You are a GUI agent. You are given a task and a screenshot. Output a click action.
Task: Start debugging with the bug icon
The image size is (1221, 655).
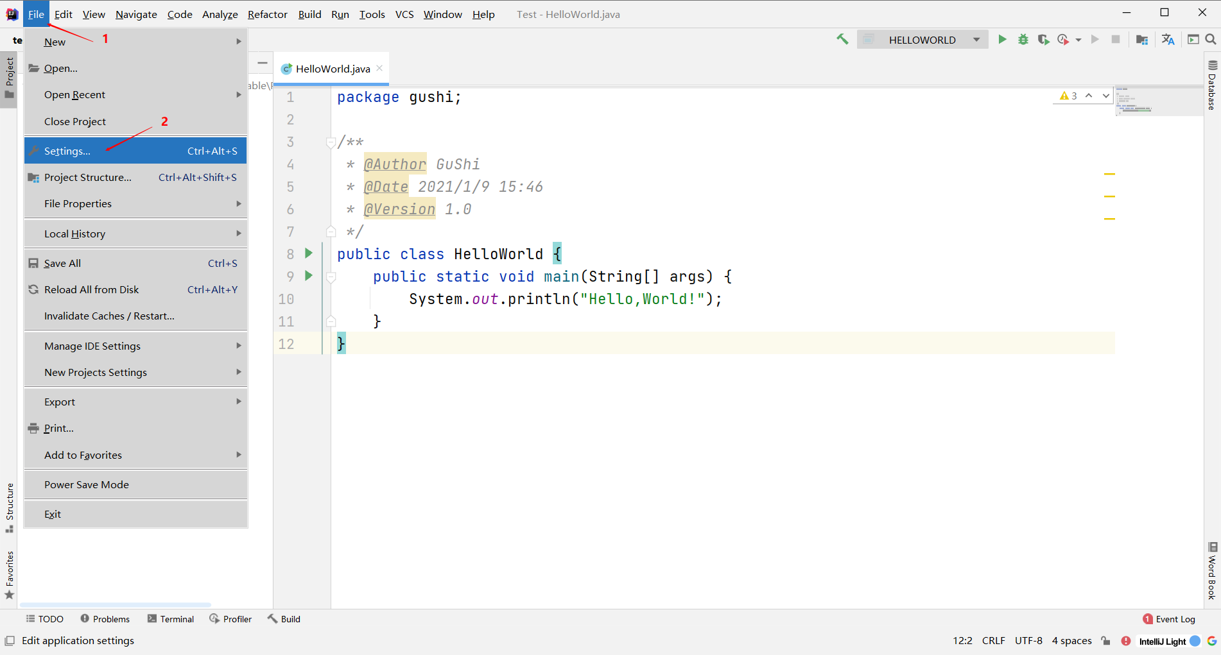1023,39
